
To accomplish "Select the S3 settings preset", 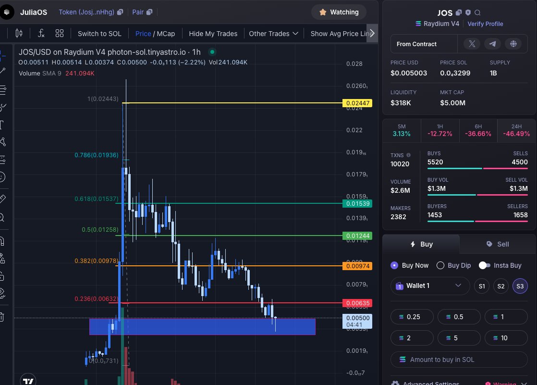I will pos(520,286).
